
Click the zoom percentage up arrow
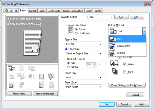click(95, 64)
